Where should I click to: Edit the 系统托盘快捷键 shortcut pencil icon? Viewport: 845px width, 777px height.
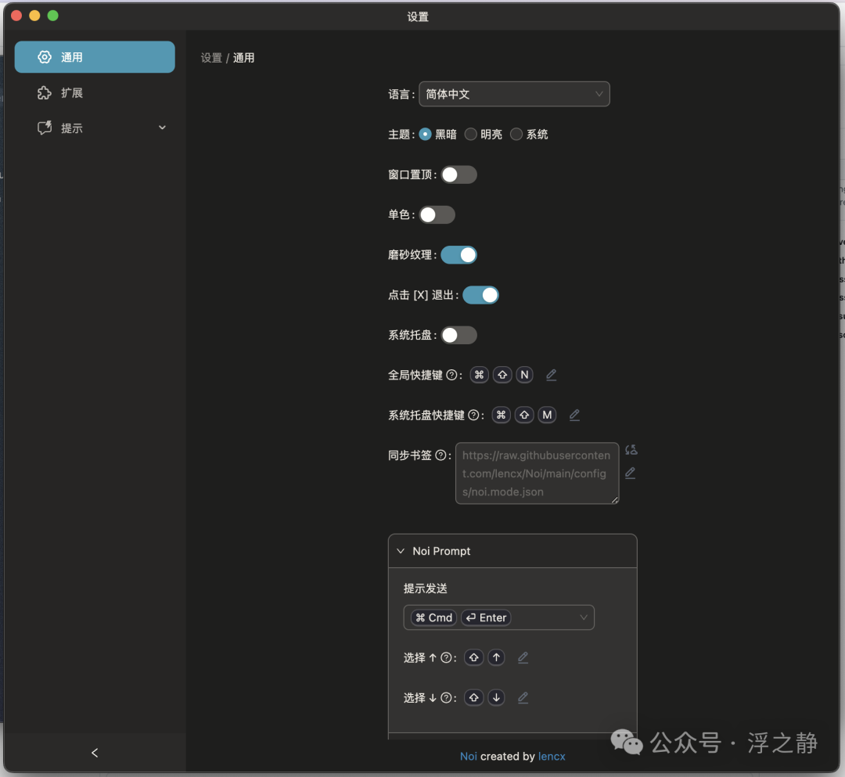574,415
